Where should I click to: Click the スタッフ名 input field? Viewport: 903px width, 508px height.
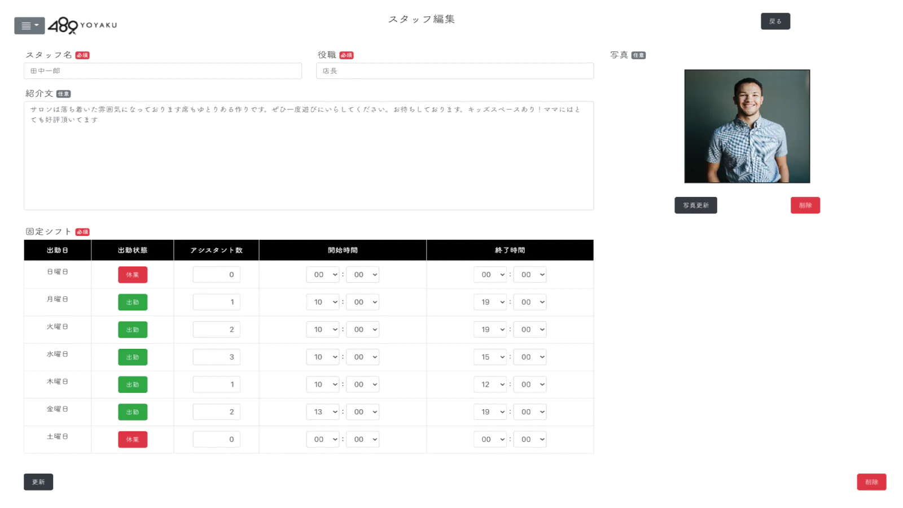tap(163, 71)
